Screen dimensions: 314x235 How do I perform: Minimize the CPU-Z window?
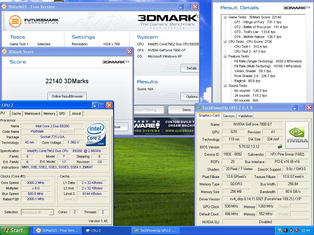pyautogui.click(x=95, y=105)
